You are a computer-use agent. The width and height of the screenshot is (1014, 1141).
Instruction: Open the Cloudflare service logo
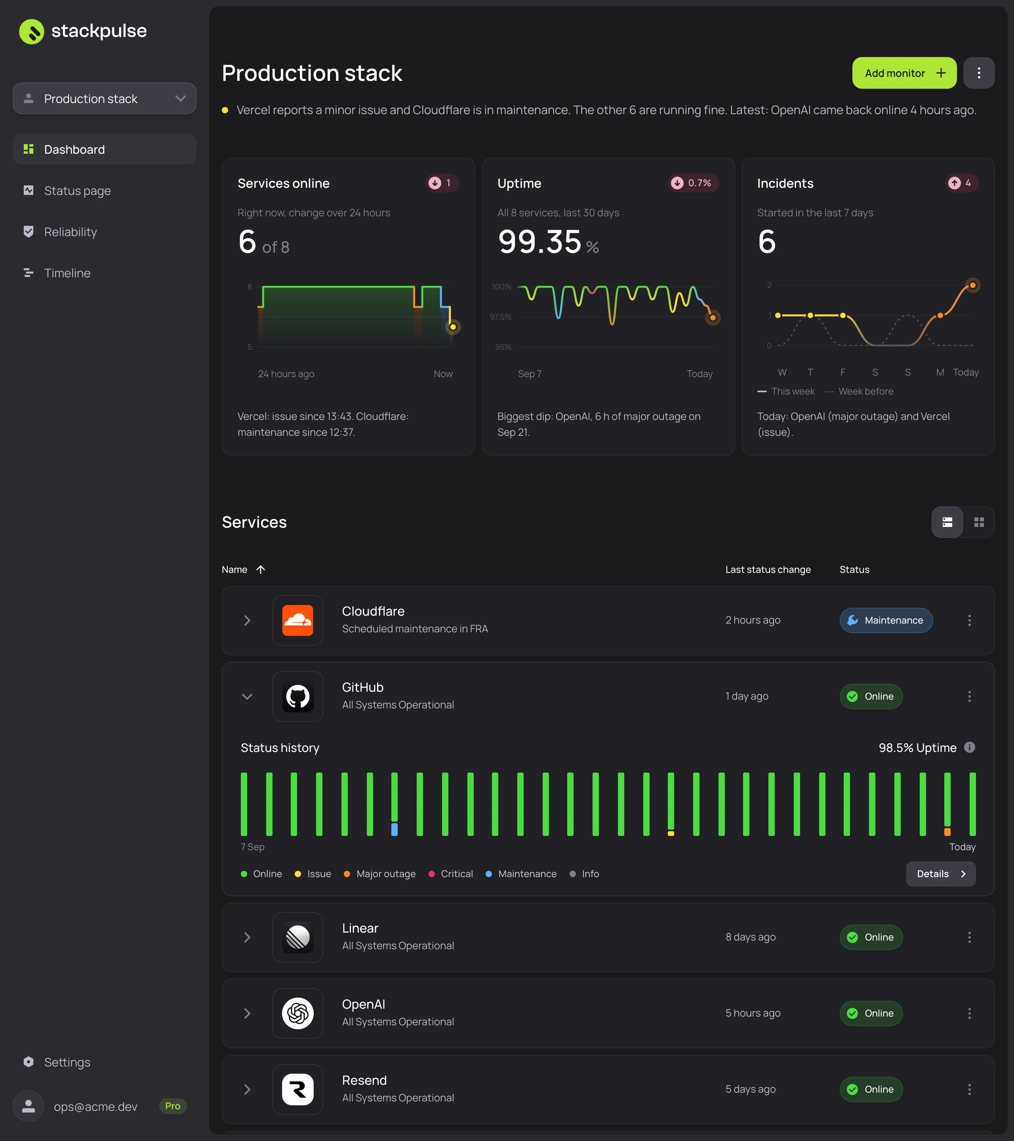point(297,620)
